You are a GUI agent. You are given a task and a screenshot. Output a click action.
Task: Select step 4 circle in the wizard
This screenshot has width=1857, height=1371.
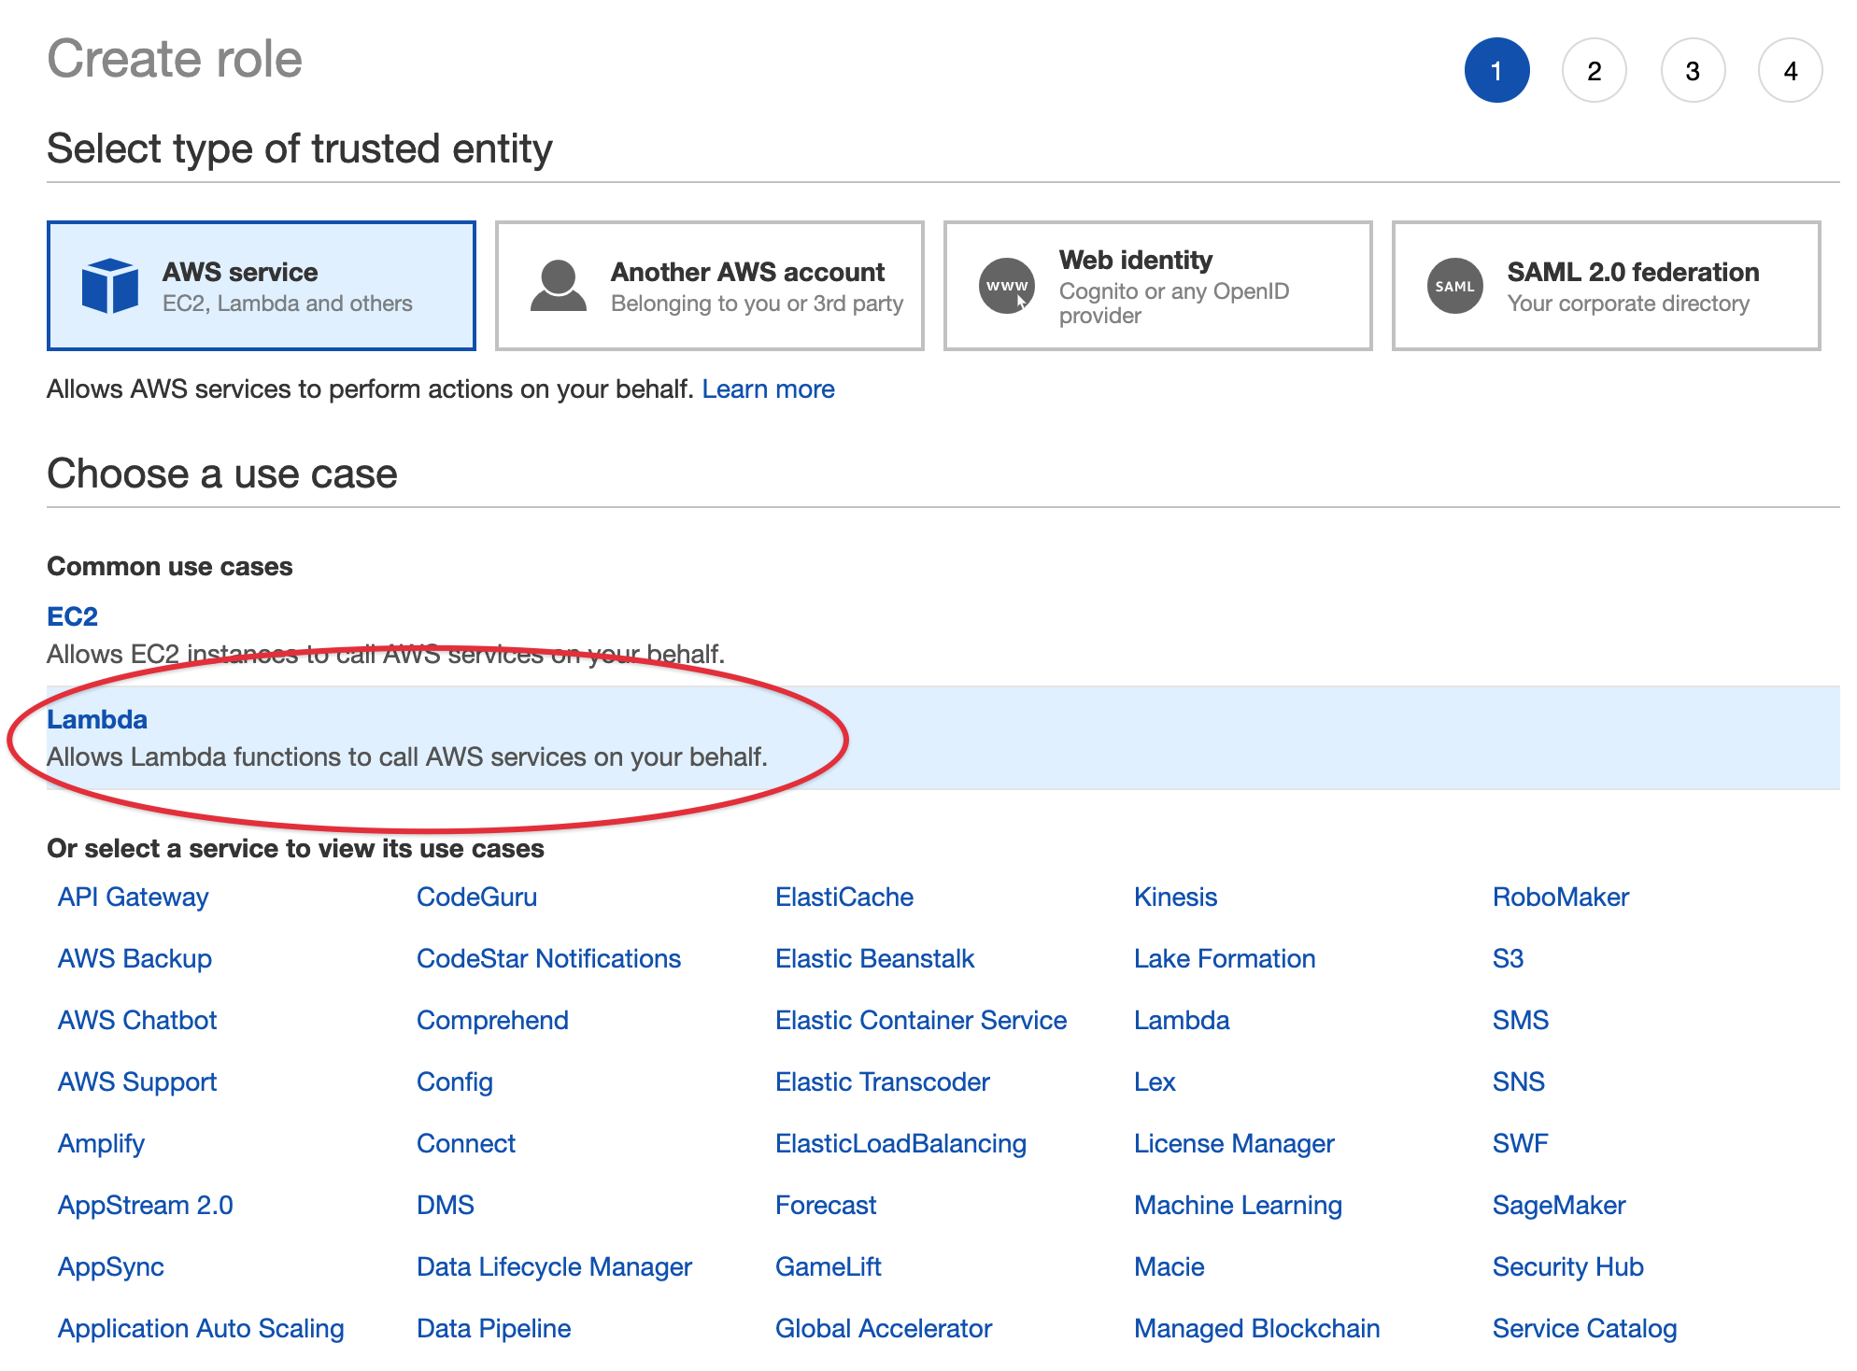point(1790,69)
